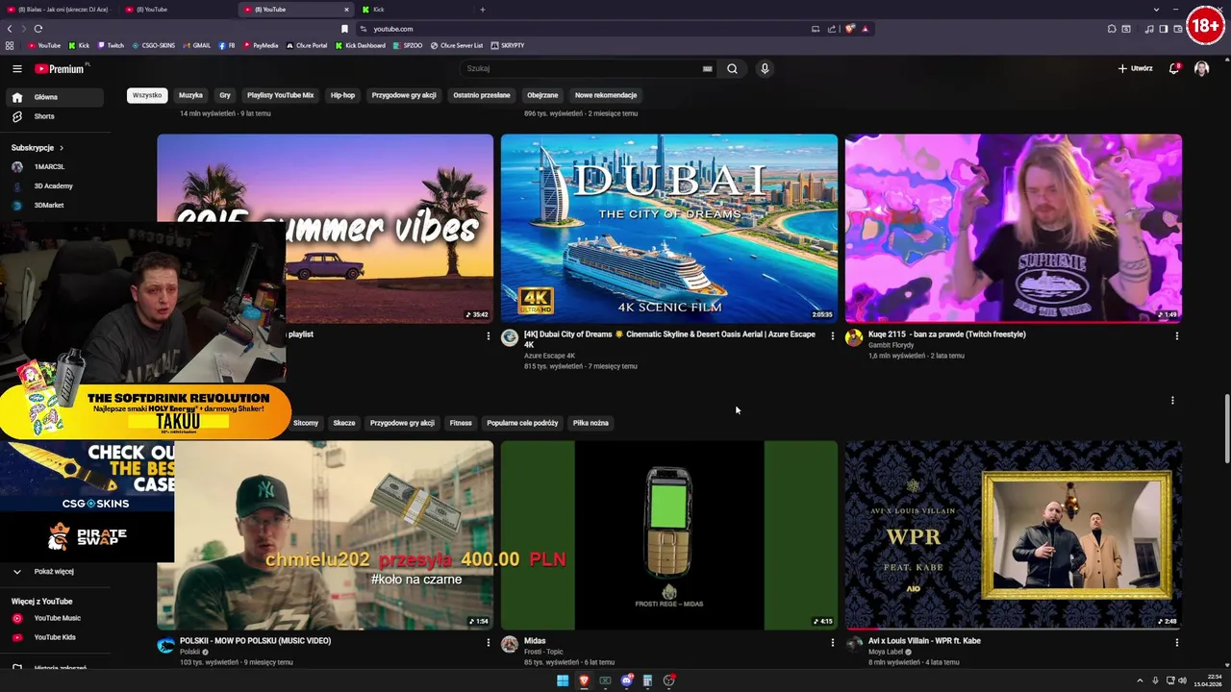Open the browser tab list dropdown arrow
This screenshot has width=1231, height=692.
pos(1156,10)
